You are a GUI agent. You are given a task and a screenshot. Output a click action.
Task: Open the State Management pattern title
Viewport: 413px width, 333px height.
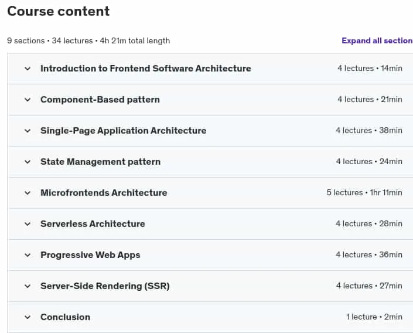point(100,162)
